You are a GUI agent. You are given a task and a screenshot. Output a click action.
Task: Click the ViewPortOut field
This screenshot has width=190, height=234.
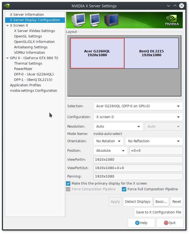[138, 168]
